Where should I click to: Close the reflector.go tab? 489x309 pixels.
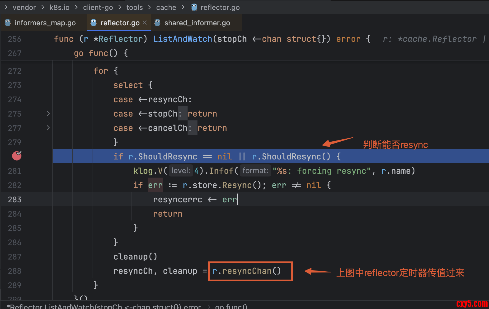tap(145, 23)
